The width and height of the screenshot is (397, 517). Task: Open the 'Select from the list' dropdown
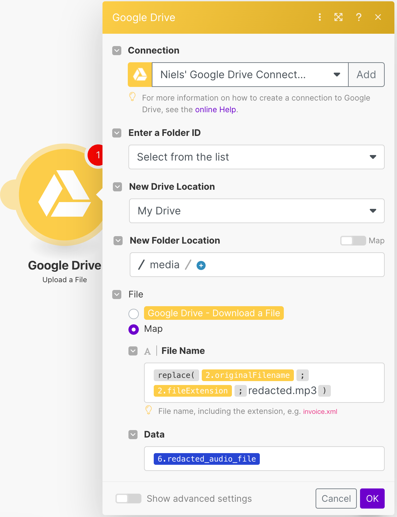257,157
